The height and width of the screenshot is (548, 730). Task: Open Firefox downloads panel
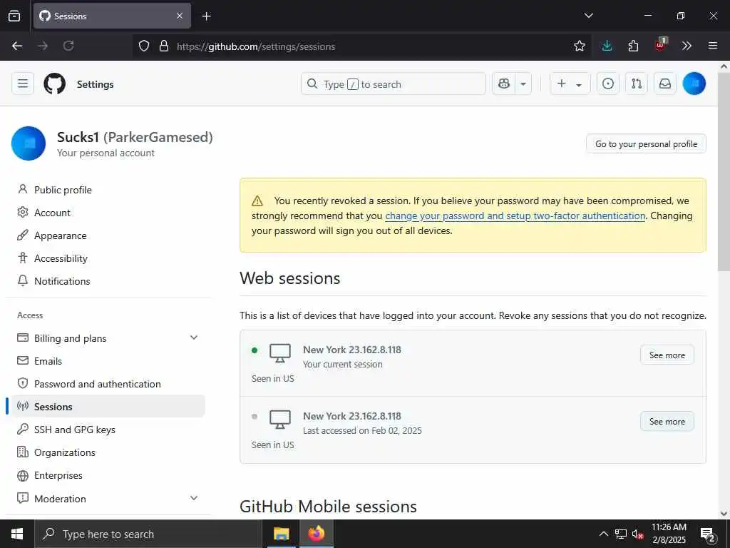pos(607,46)
